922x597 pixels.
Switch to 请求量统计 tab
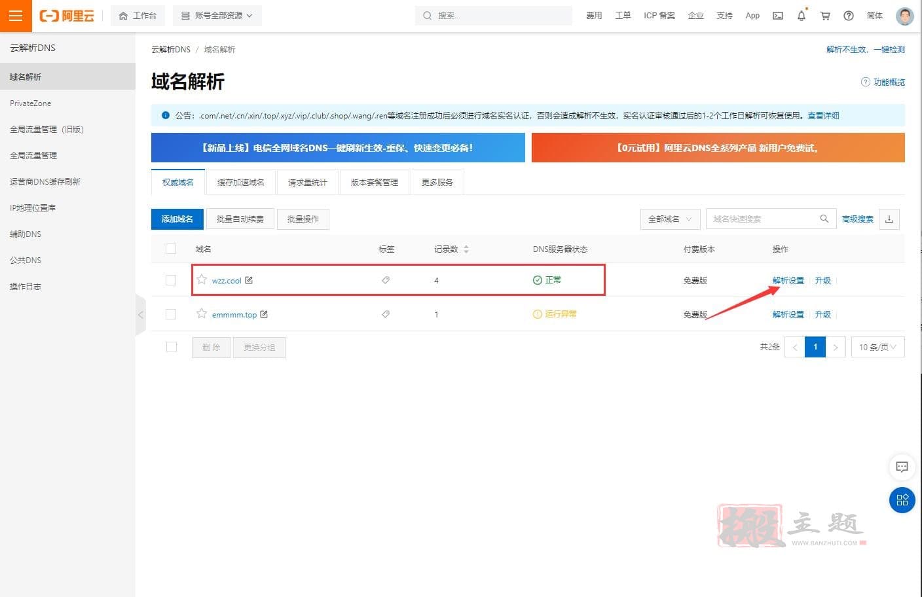(x=307, y=182)
